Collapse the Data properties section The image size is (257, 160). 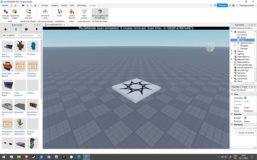pyautogui.click(x=232, y=94)
